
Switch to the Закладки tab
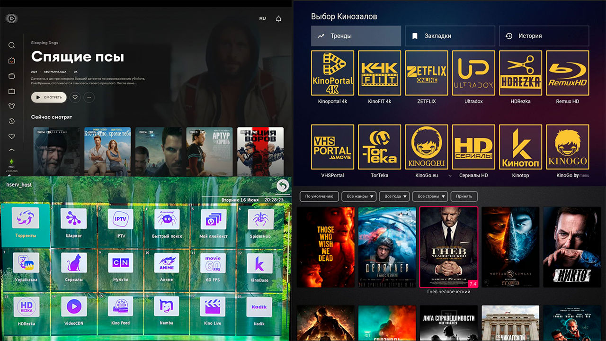pyautogui.click(x=449, y=36)
